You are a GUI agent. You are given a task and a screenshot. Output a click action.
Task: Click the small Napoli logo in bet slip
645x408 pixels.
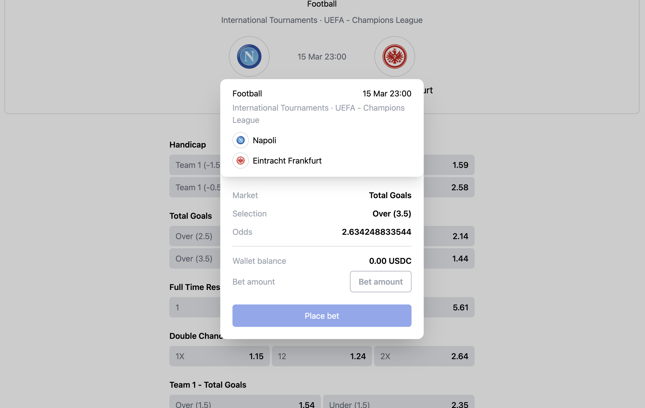tap(241, 140)
